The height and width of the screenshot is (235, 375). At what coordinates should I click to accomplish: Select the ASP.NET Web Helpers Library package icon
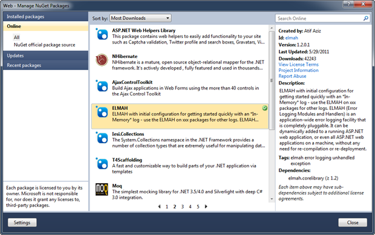[x=102, y=34]
